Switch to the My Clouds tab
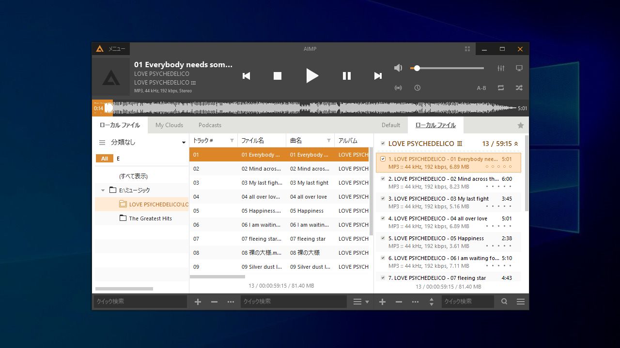The height and width of the screenshot is (348, 620). (169, 125)
